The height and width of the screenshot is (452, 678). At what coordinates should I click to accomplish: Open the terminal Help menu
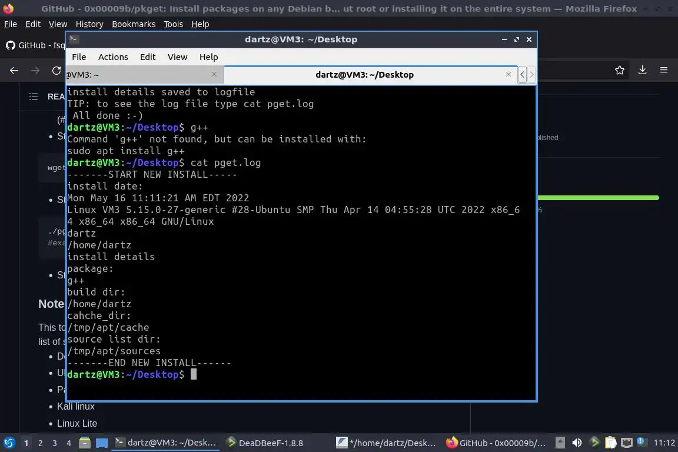(x=208, y=57)
